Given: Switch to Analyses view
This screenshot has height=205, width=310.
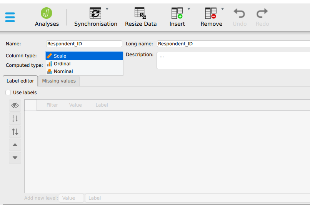Looking at the screenshot, I should click(x=47, y=17).
